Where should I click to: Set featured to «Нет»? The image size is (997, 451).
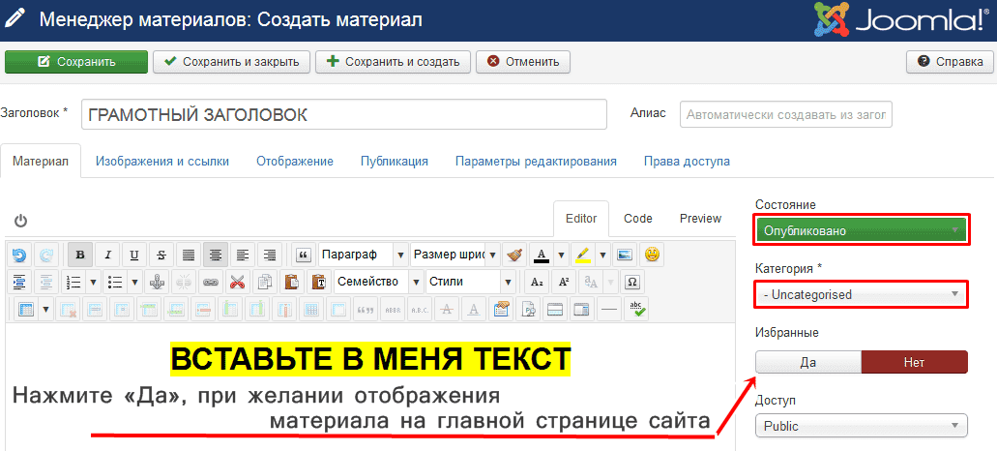pos(914,362)
